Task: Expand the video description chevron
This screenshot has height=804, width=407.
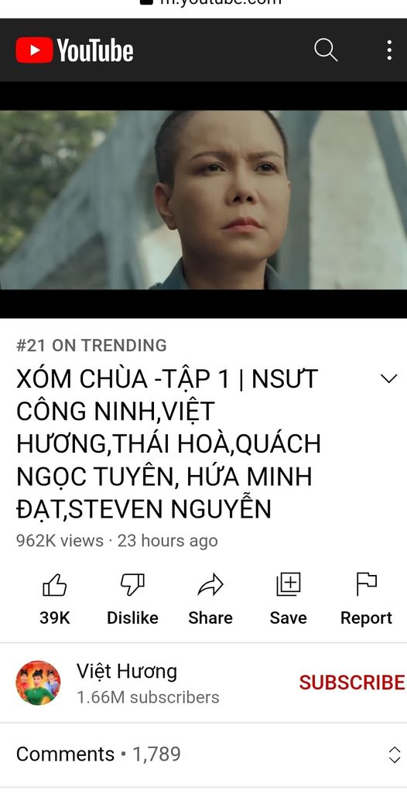Action: pyautogui.click(x=389, y=379)
